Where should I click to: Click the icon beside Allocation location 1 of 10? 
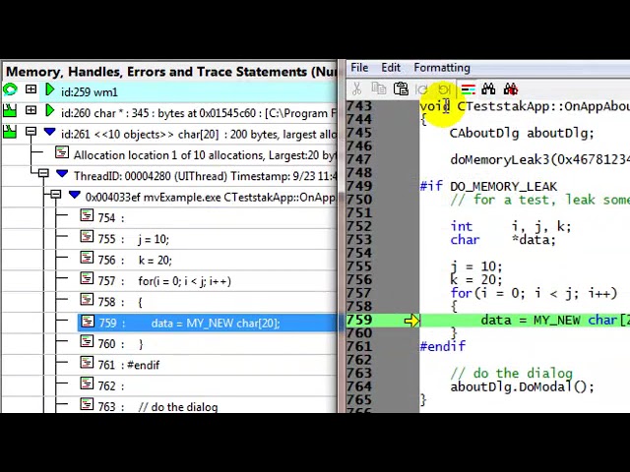(62, 152)
